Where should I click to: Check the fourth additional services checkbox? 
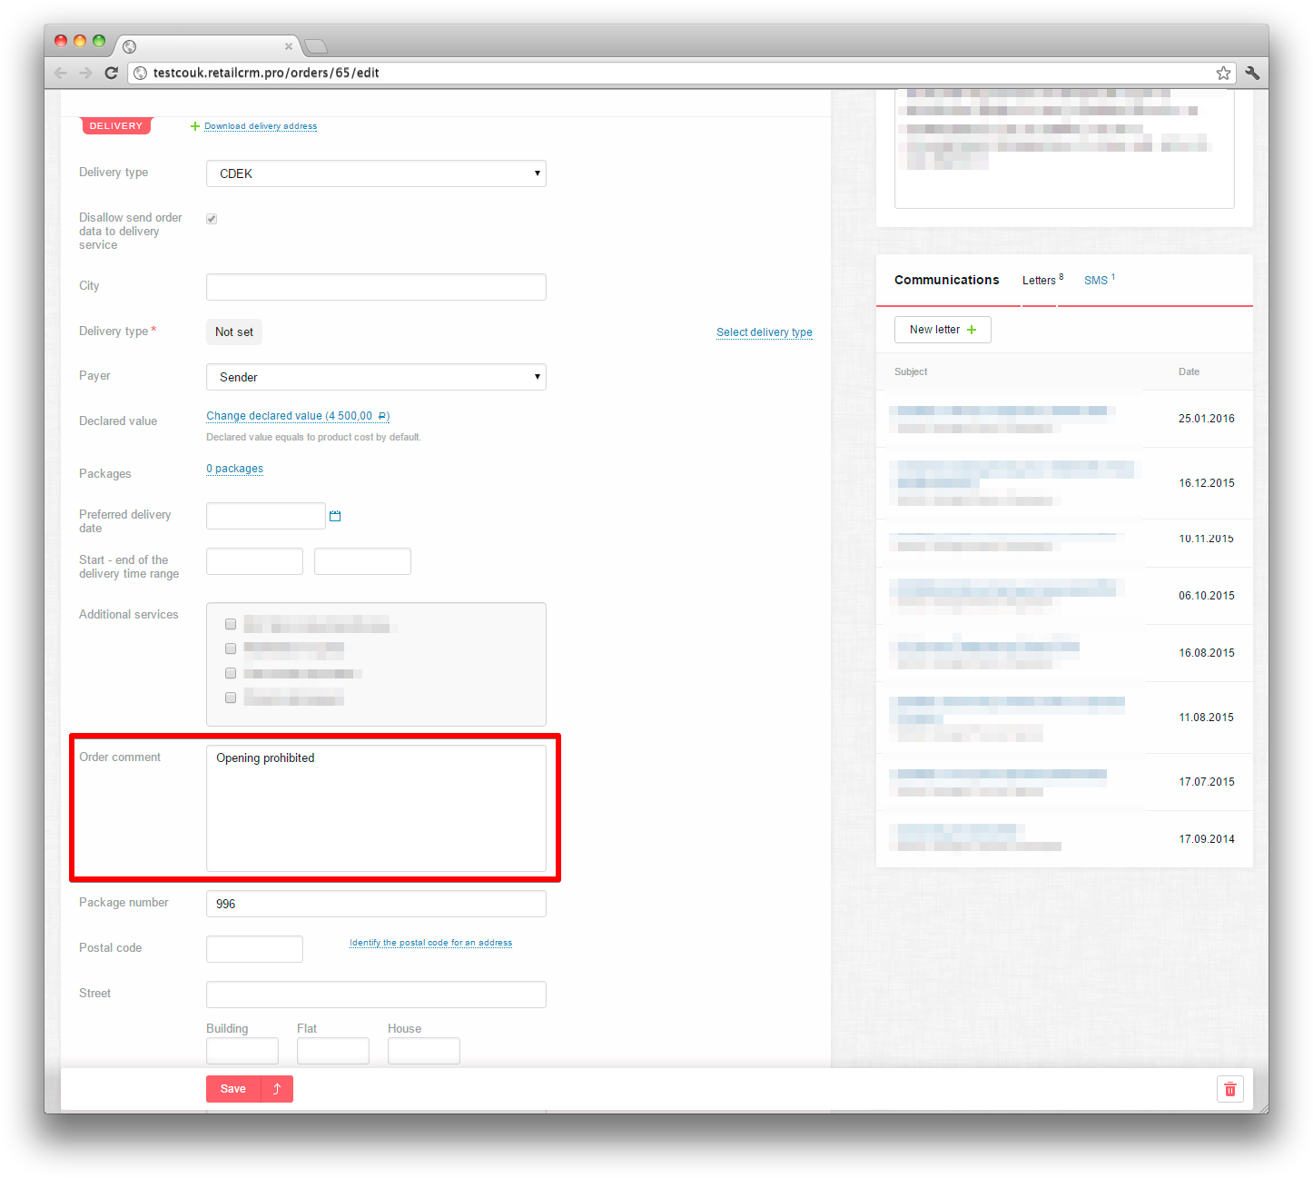231,698
